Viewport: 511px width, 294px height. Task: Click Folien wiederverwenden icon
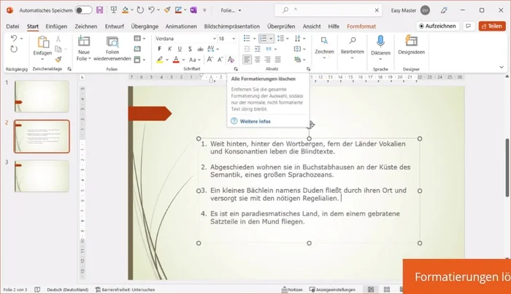pos(112,42)
